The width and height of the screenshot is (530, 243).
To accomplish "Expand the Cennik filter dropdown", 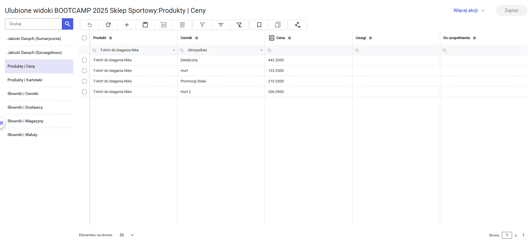I will pos(261,50).
